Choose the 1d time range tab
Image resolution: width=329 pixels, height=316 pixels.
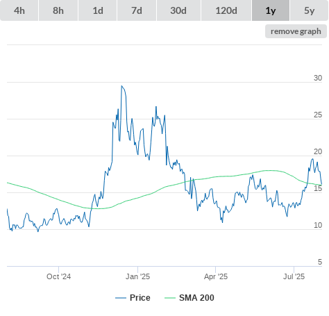(98, 10)
